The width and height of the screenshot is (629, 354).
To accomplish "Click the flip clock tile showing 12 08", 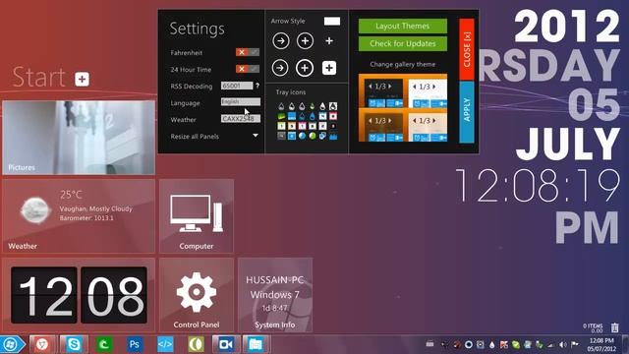I will click(x=79, y=295).
